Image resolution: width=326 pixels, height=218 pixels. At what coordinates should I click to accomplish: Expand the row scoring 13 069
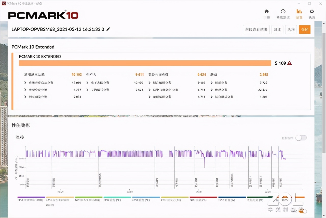(25, 83)
